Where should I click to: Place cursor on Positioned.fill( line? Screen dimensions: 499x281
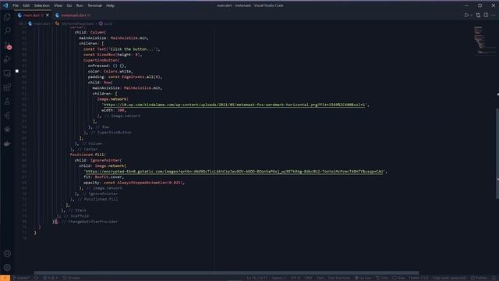coord(88,155)
